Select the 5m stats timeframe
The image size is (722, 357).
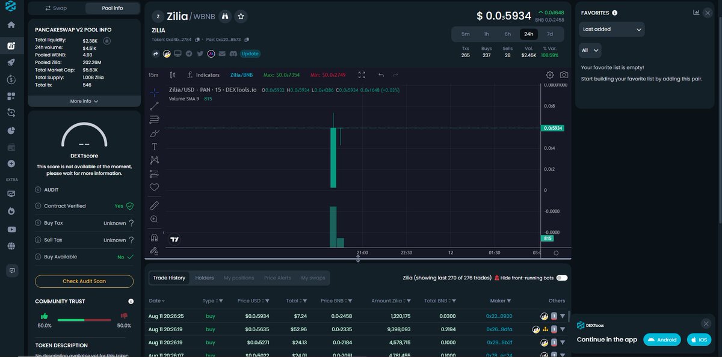(465, 34)
